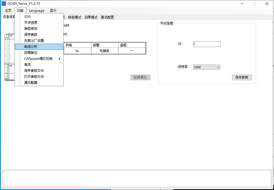Open the 主页 menu

[x=8, y=11]
